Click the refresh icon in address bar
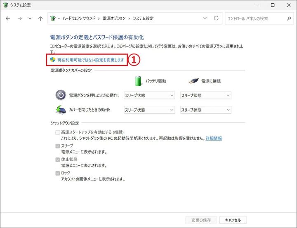Image resolution: width=297 pixels, height=228 pixels. (216, 19)
